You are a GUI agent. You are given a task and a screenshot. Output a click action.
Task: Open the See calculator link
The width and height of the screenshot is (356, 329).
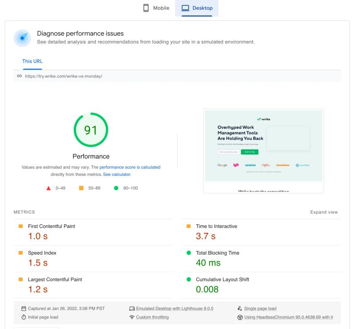click(x=117, y=175)
